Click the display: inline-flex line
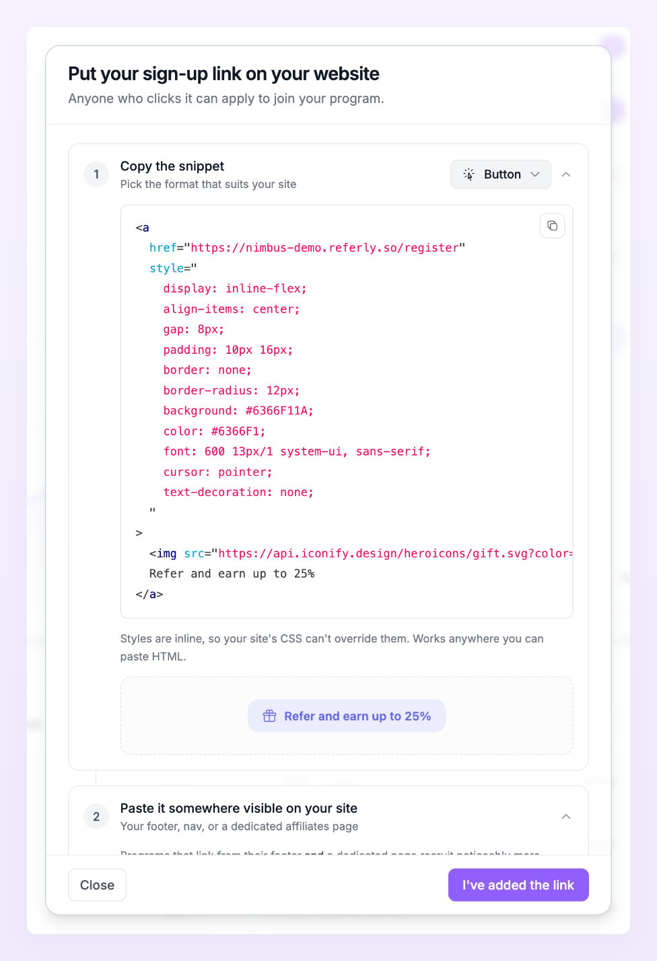Viewport: 657px width, 961px height. [235, 288]
